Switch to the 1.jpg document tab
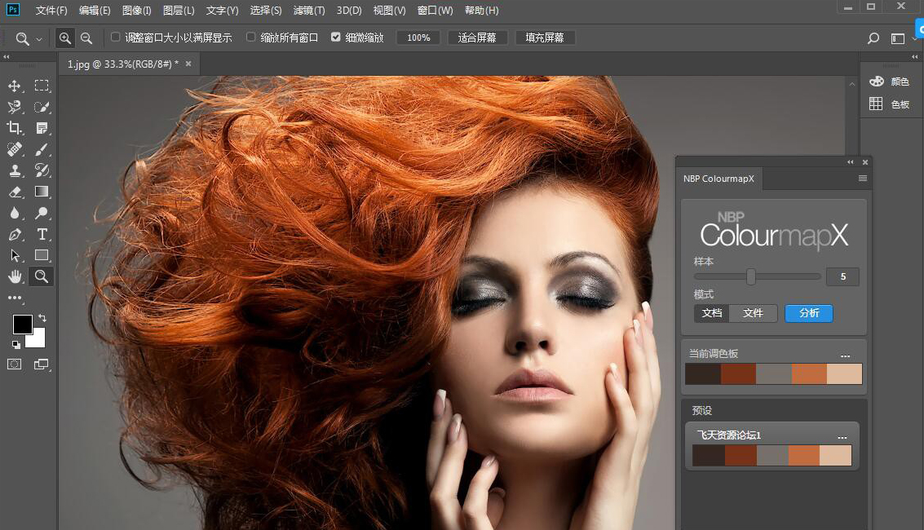The width and height of the screenshot is (924, 530). coord(122,64)
